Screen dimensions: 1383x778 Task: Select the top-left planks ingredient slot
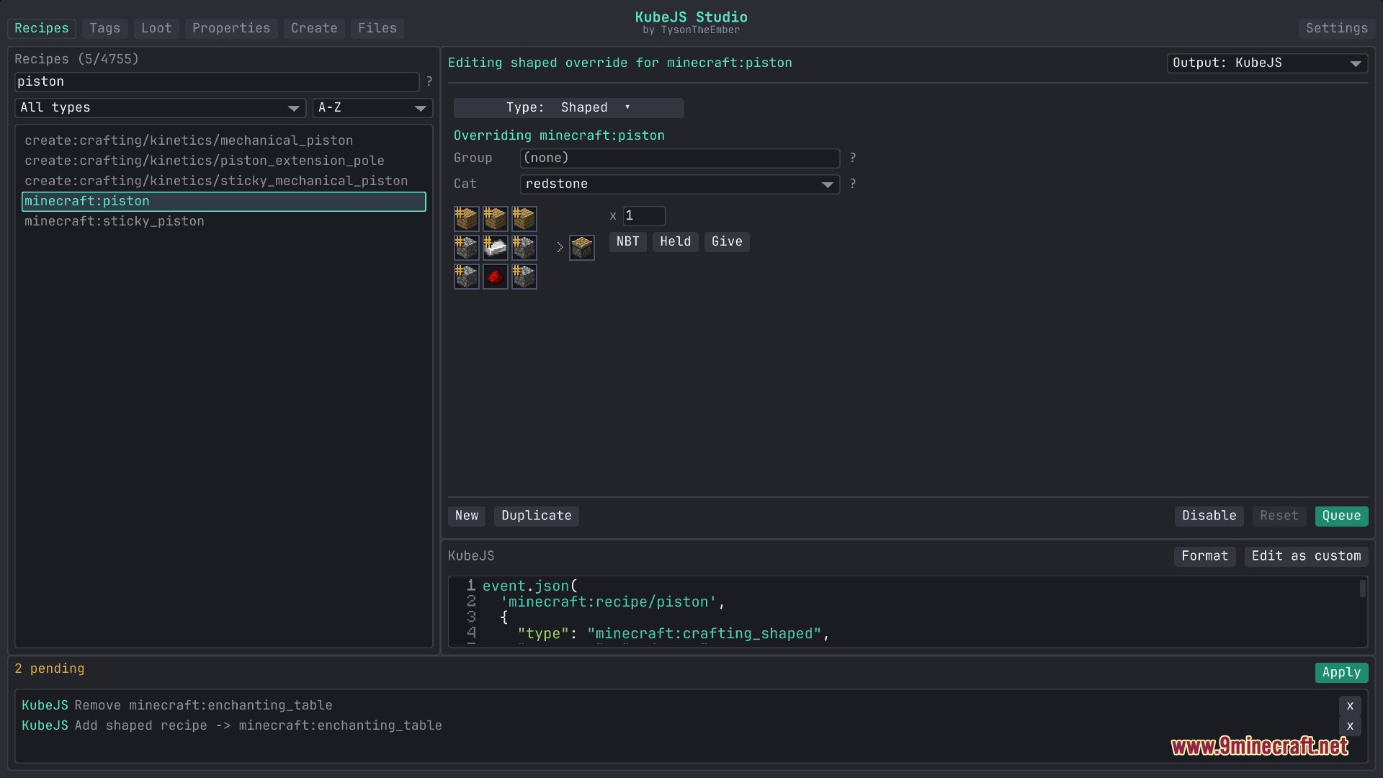point(467,219)
